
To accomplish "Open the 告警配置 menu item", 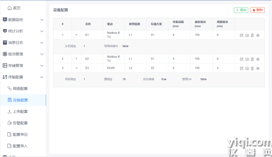I will click(x=23, y=123).
